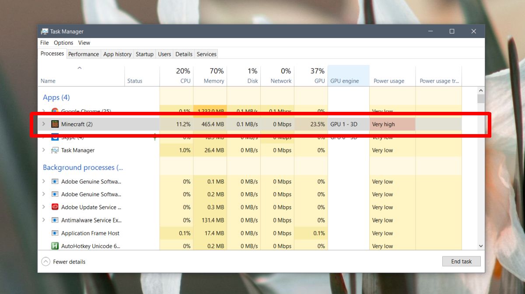Click the scrollbar down arrow
The height and width of the screenshot is (294, 525).
tap(480, 246)
